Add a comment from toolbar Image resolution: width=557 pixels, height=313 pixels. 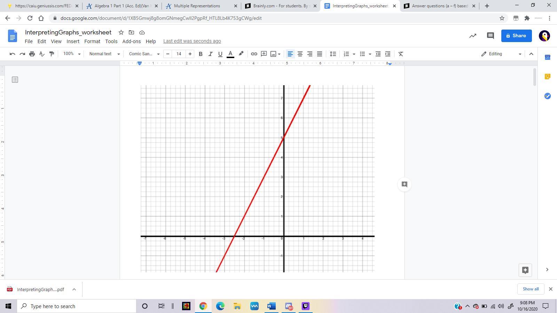click(264, 54)
